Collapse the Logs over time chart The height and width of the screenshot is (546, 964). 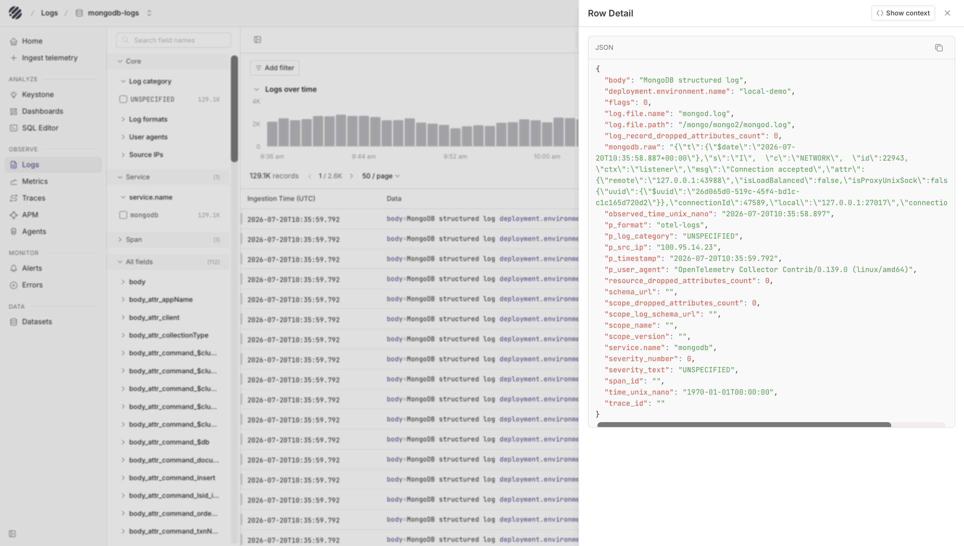tap(256, 89)
